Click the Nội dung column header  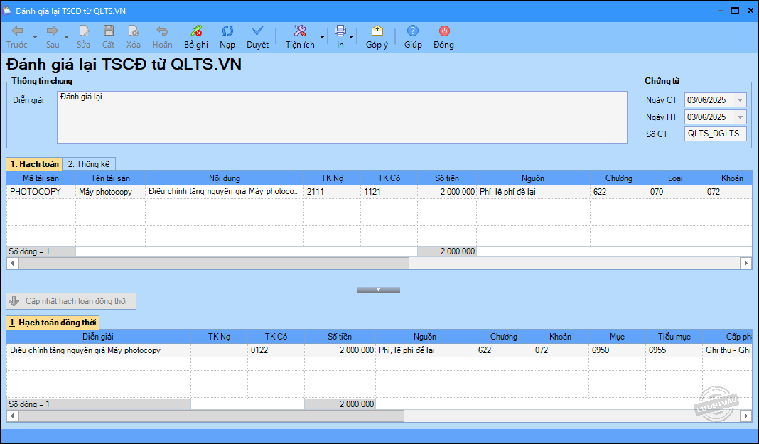click(x=225, y=178)
